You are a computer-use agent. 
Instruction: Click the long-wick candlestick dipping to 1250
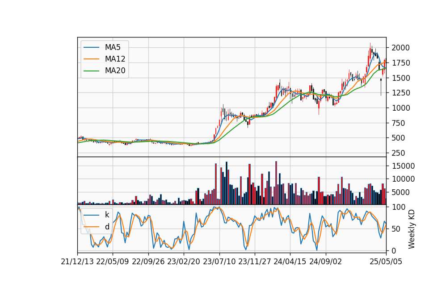tap(381, 87)
